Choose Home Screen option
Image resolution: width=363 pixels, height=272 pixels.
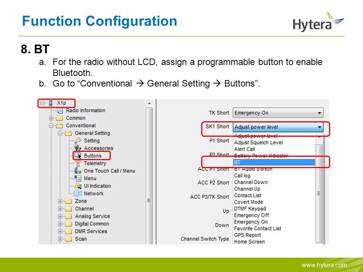coord(249,242)
